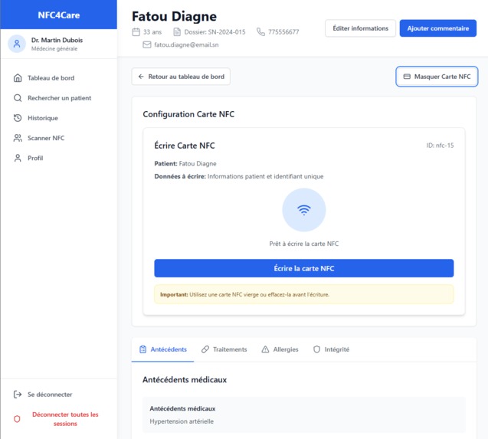Click the users icon beside Scanner NFC
This screenshot has width=488, height=439.
18,138
